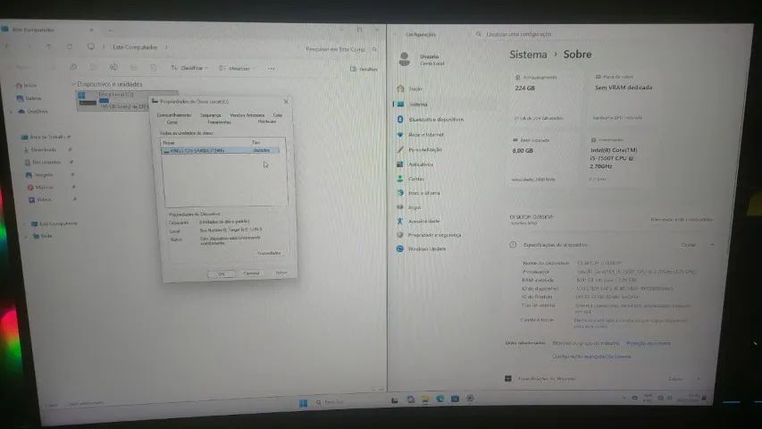
Task: Click Cancelar in disk properties dialog
Action: (251, 273)
